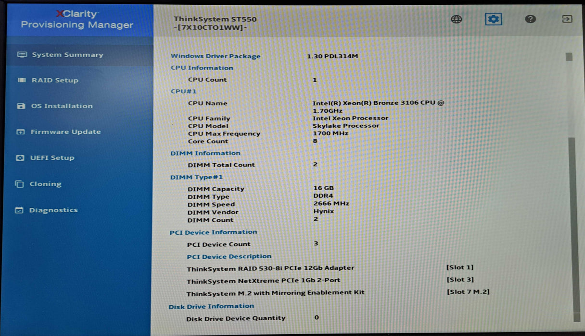Click the DDR4 DIMM type value
Image resolution: width=585 pixels, height=336 pixels.
[322, 196]
